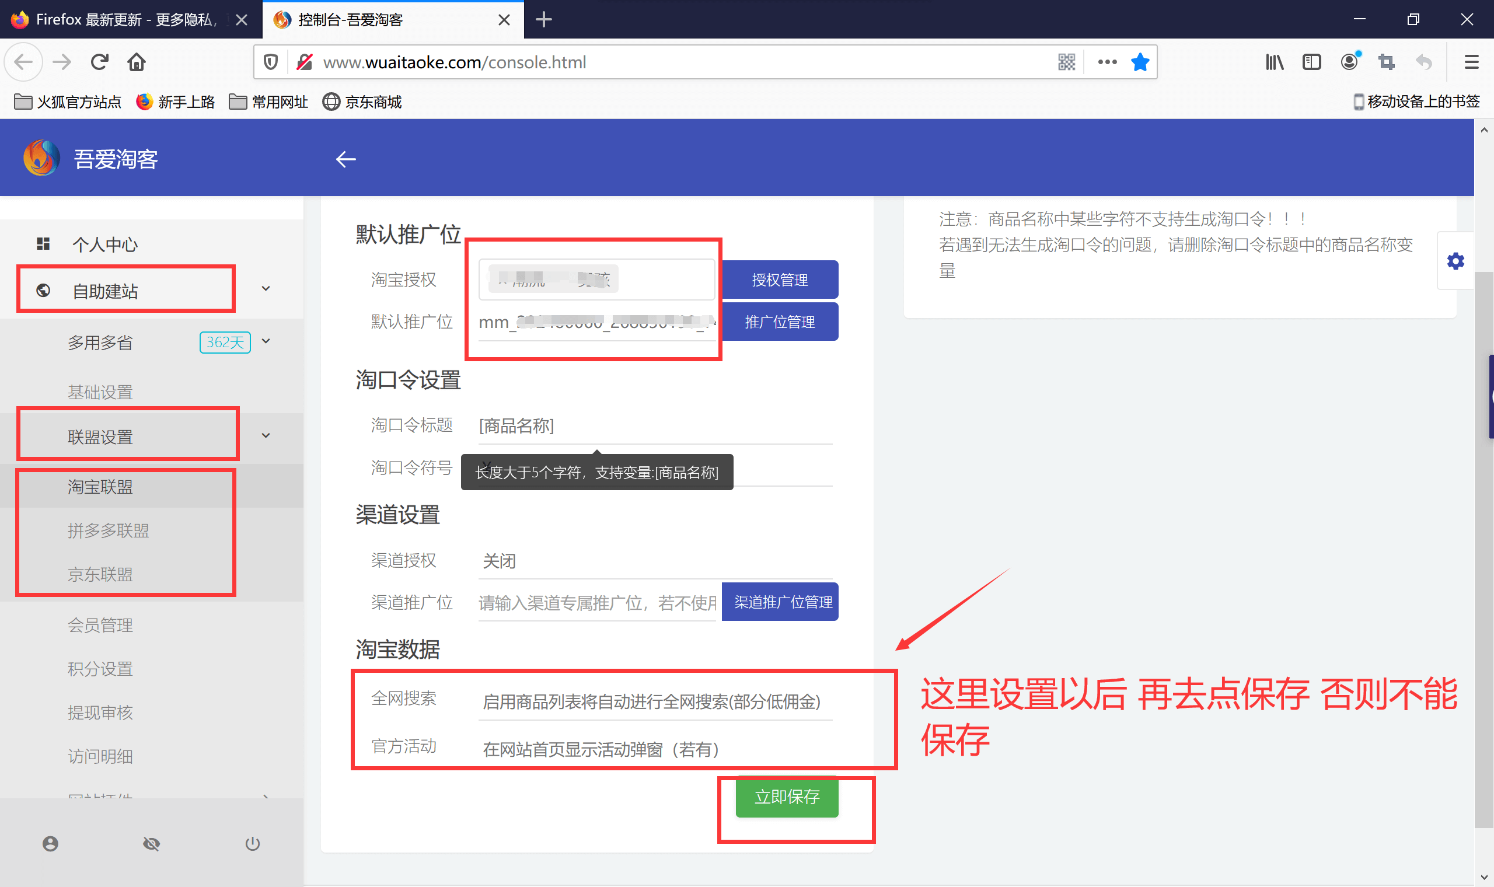
Task: Open Firefox library icon in toolbar
Action: (1274, 62)
